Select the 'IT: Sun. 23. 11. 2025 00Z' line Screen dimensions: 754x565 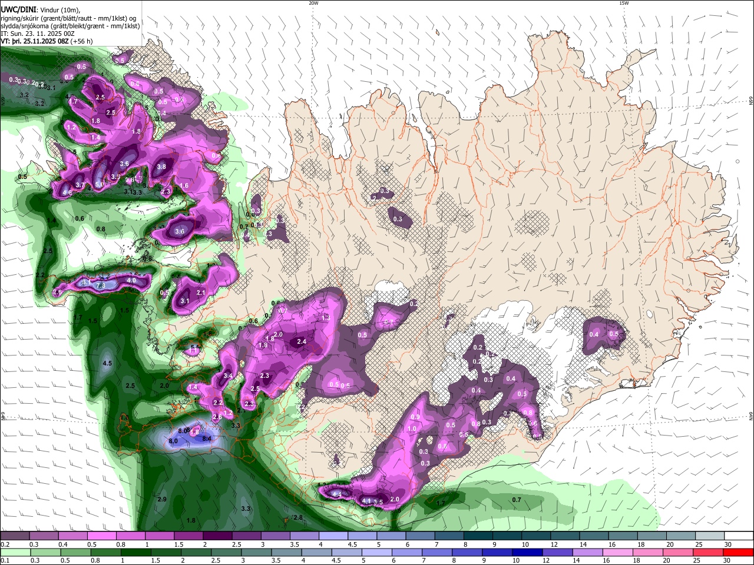pos(38,34)
